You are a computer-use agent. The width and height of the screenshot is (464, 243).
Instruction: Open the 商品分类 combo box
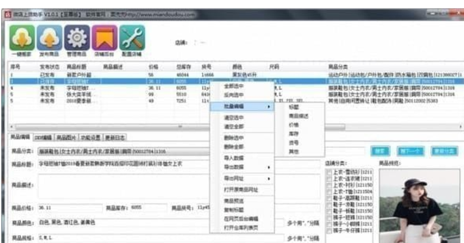click(124, 152)
